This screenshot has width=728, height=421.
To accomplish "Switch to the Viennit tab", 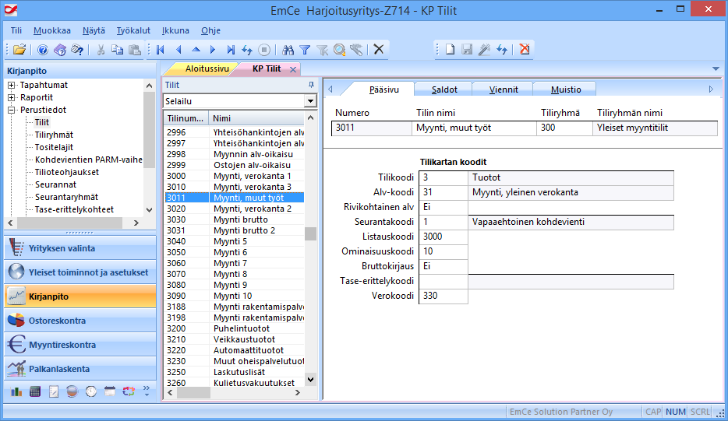I will point(504,89).
